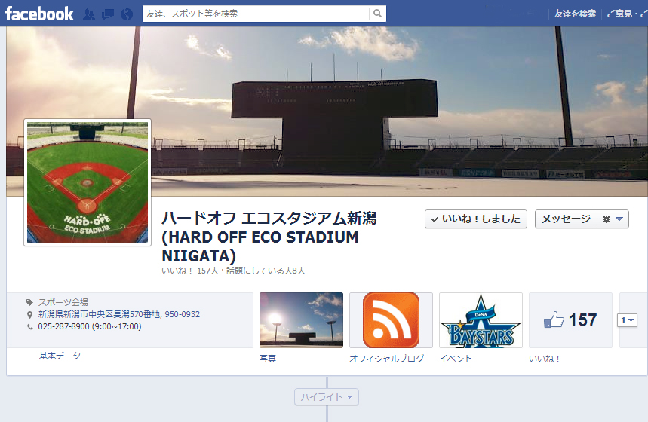This screenshot has width=648, height=422.
Task: Click the メッセージ button
Action: tap(566, 219)
